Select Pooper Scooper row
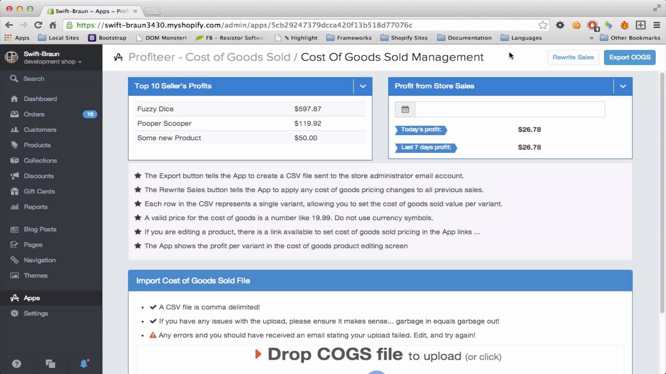The width and height of the screenshot is (666, 374). coord(250,124)
